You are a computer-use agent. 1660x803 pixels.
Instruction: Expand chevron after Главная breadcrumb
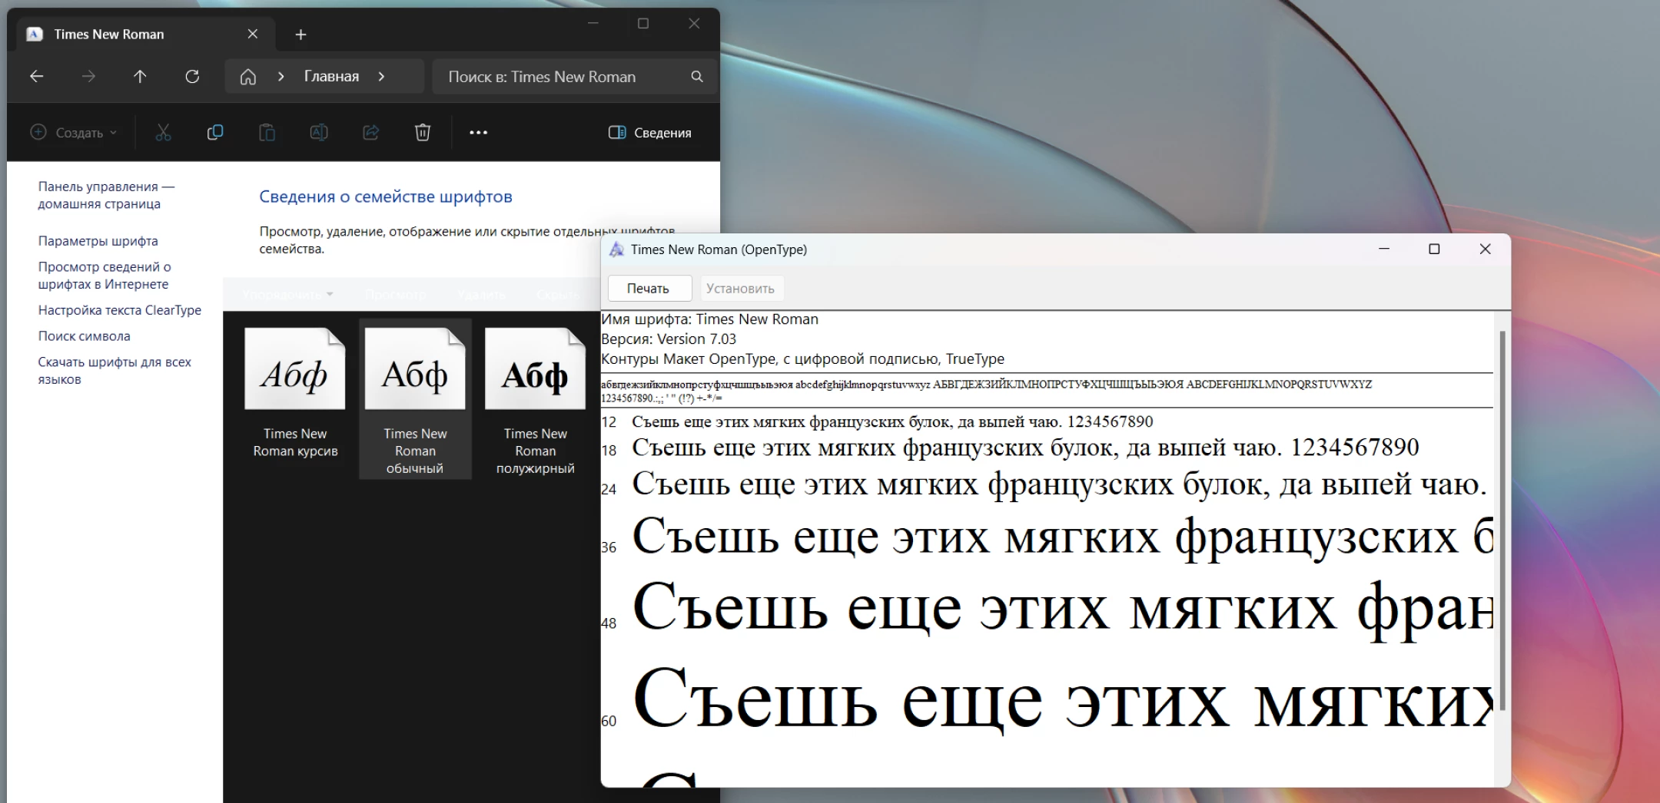click(381, 77)
